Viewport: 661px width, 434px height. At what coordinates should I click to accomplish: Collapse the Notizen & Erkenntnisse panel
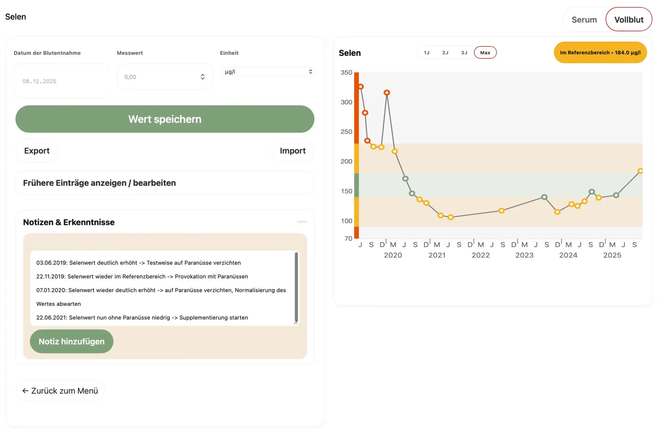click(302, 222)
